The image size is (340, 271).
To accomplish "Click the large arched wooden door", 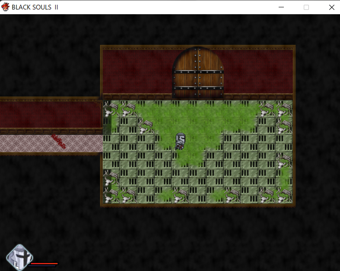I will point(198,73).
